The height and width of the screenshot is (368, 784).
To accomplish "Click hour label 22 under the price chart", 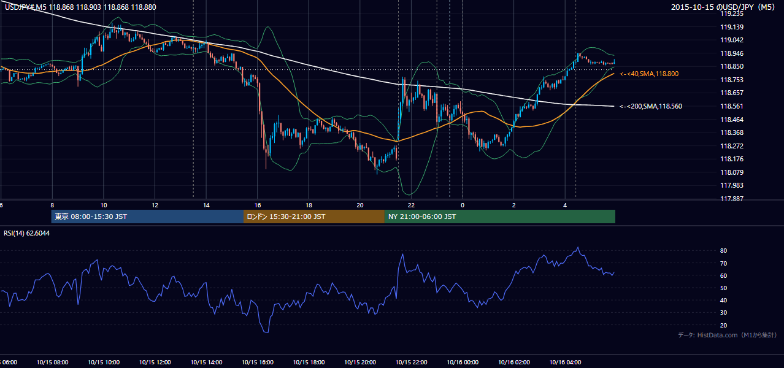I will 412,205.
